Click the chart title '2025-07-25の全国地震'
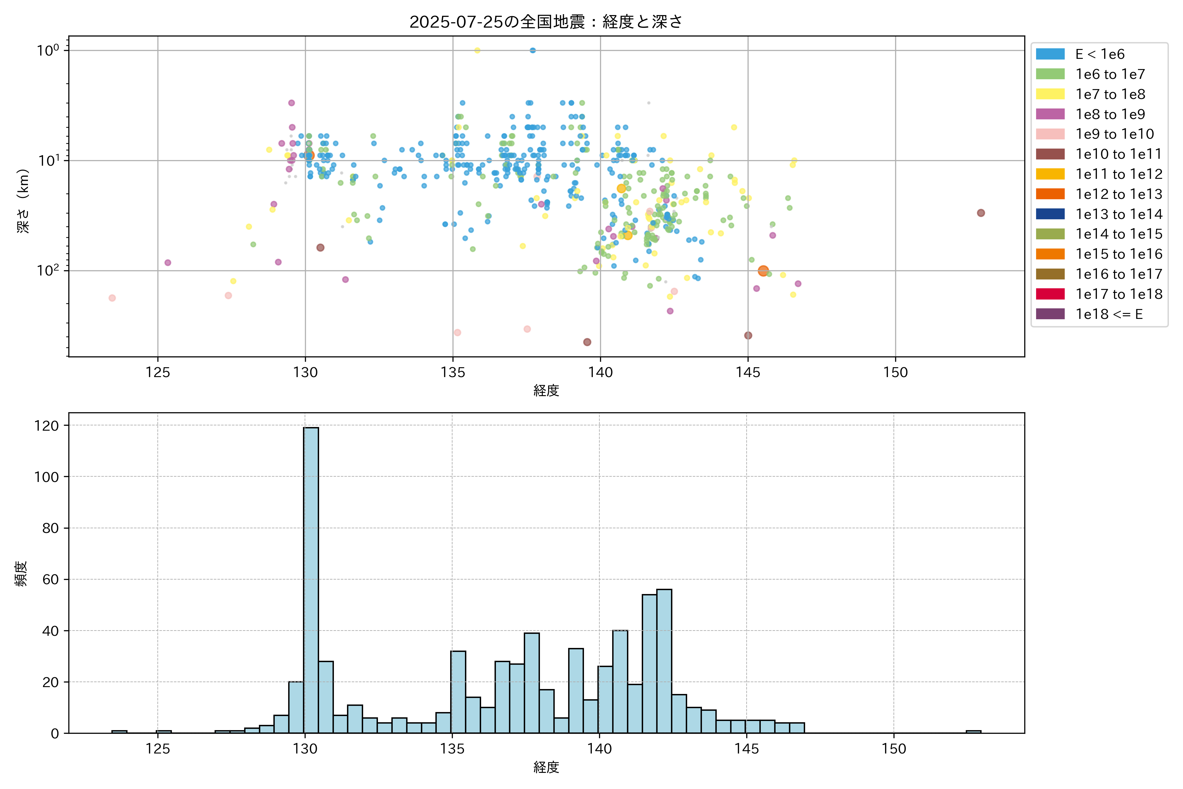 (546, 22)
